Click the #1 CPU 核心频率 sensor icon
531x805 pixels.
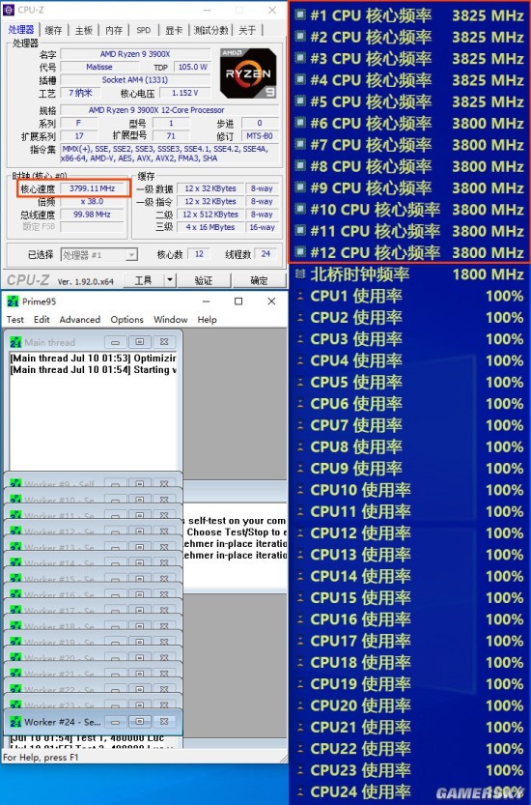click(x=300, y=14)
